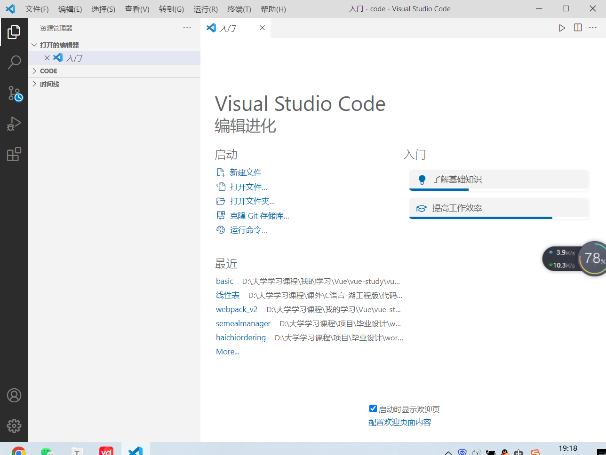This screenshot has height=455, width=606.
Task: Open the Search view in activity bar
Action: point(14,63)
